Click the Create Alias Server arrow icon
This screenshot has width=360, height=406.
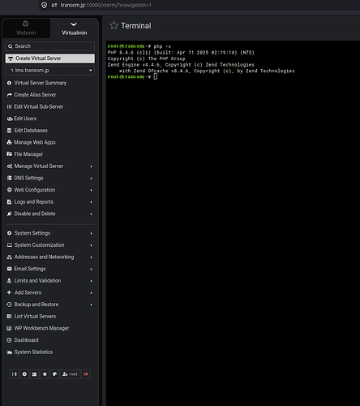click(x=9, y=95)
